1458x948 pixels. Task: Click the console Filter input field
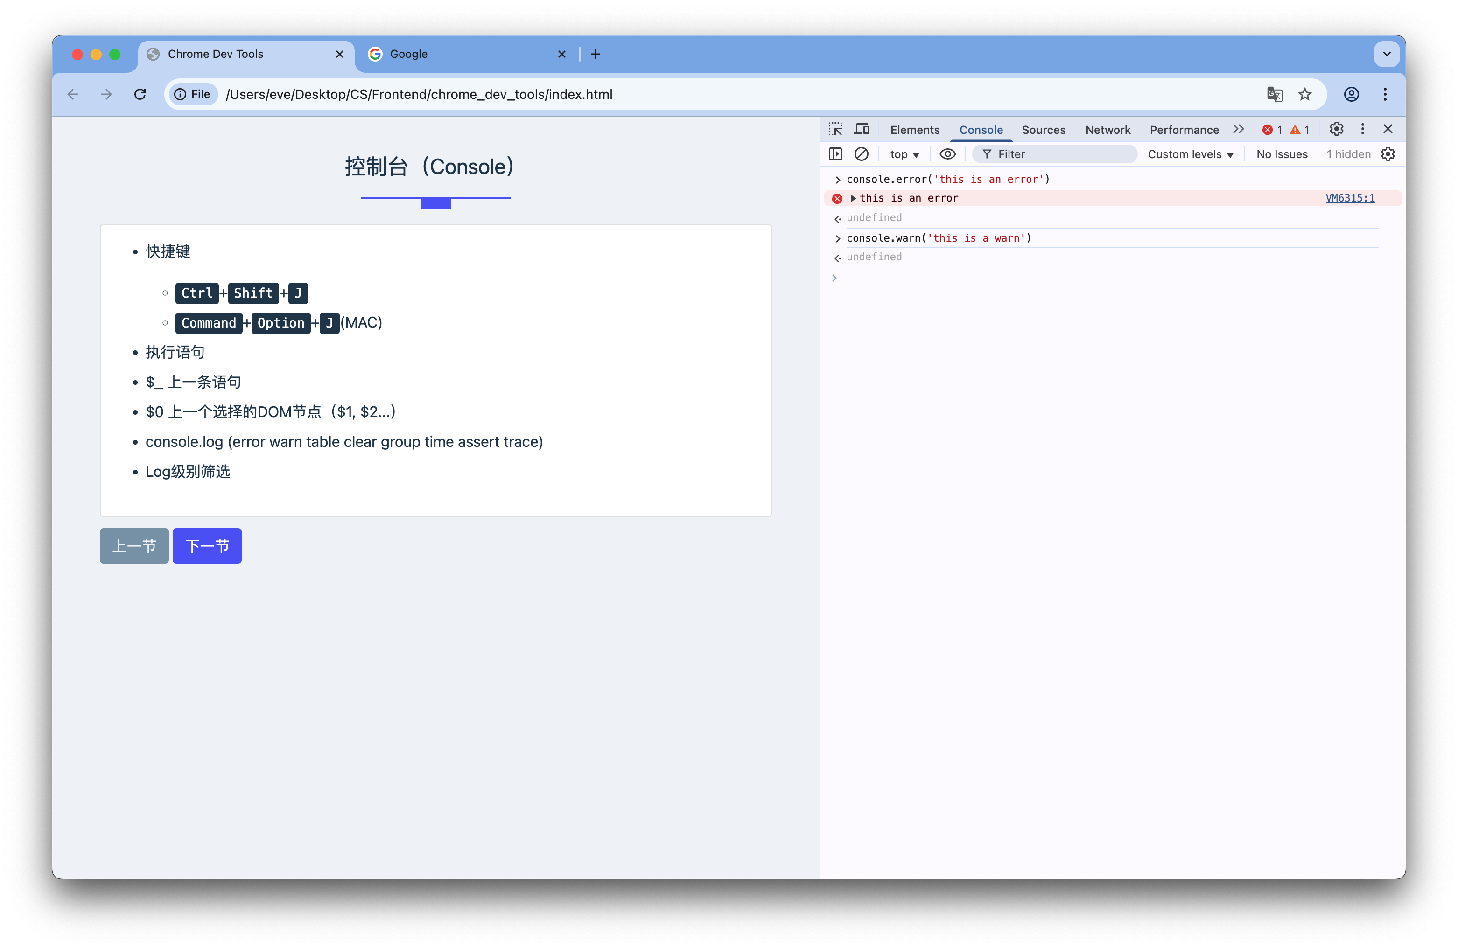[x=1054, y=153]
